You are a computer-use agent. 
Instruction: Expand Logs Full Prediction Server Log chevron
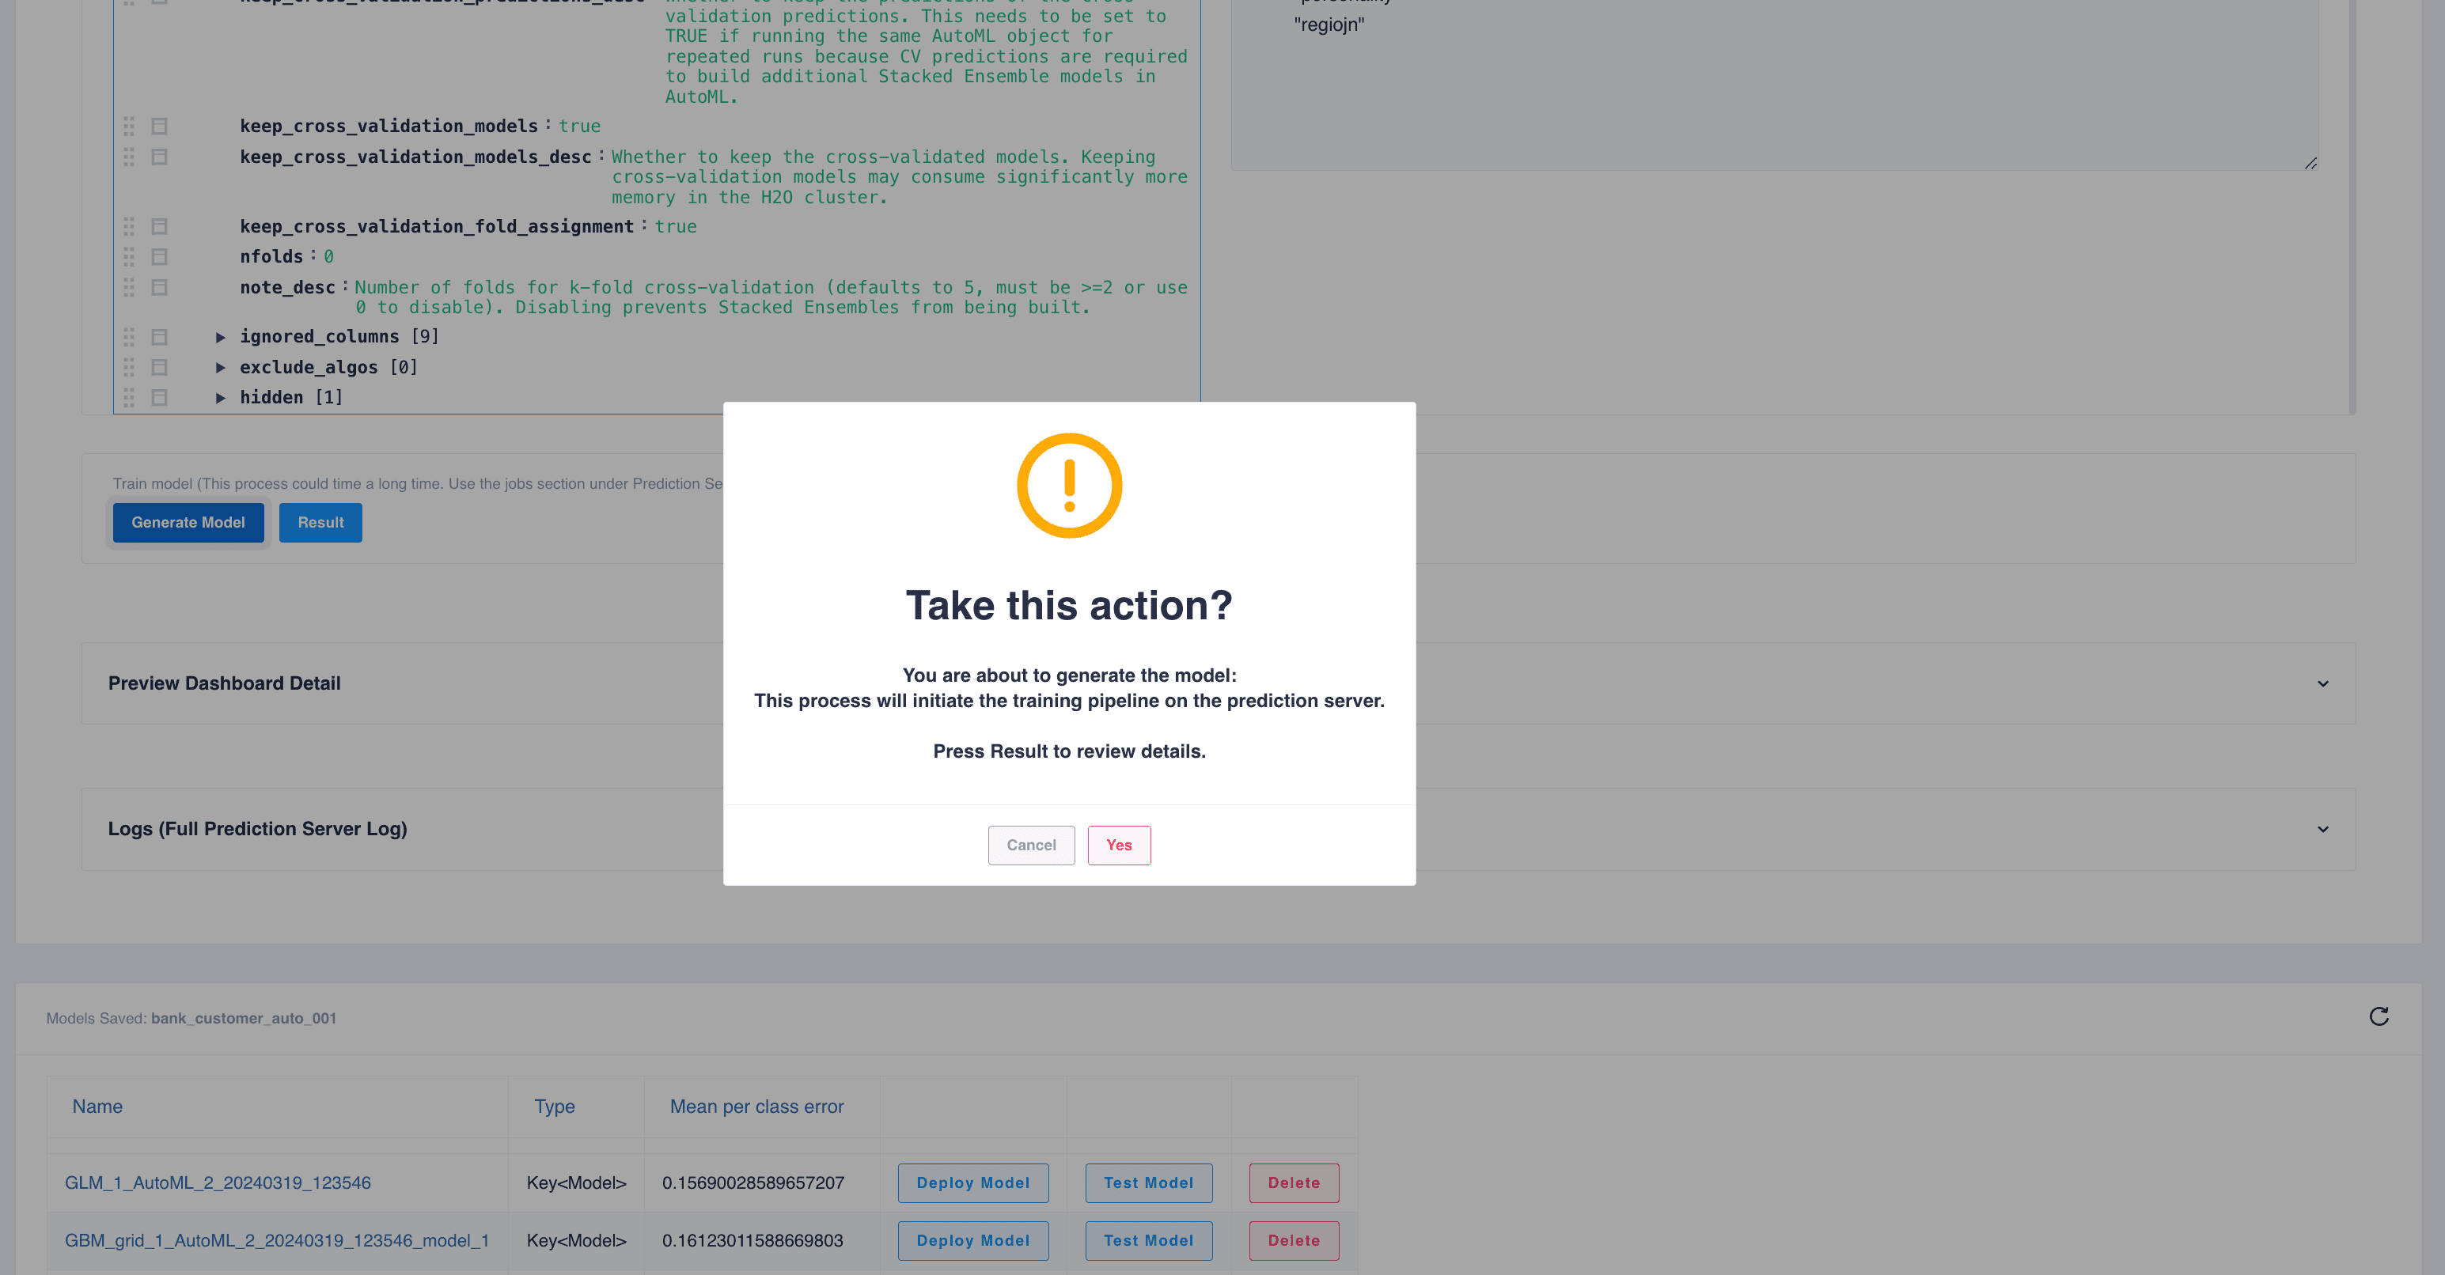pos(2322,828)
